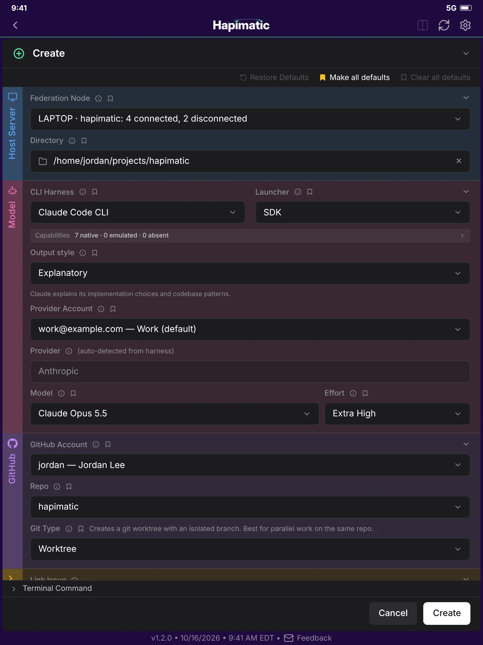Screen dimensions: 483x645
Task: Show Provider info icon
Action: pos(69,351)
